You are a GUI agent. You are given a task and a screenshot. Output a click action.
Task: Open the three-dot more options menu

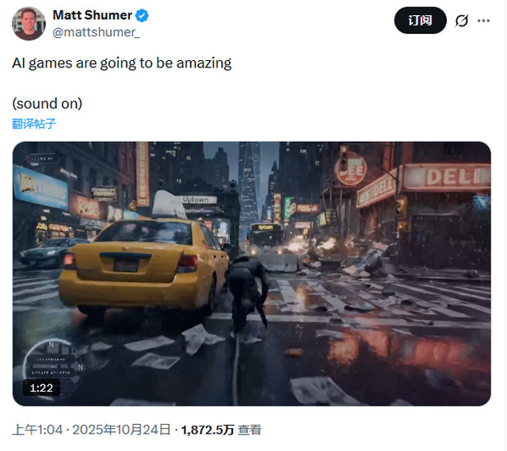483,21
